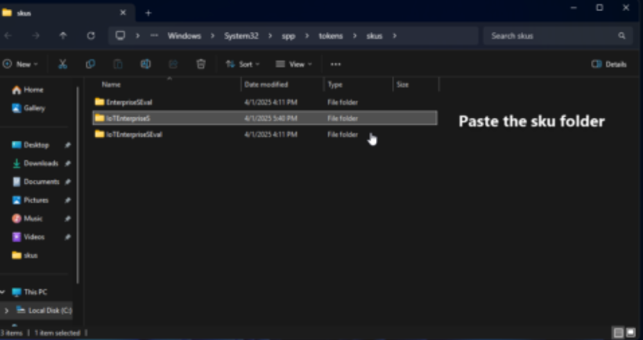Viewport: 643px width, 340px height.
Task: Open the New dropdown menu
Action: click(x=21, y=64)
